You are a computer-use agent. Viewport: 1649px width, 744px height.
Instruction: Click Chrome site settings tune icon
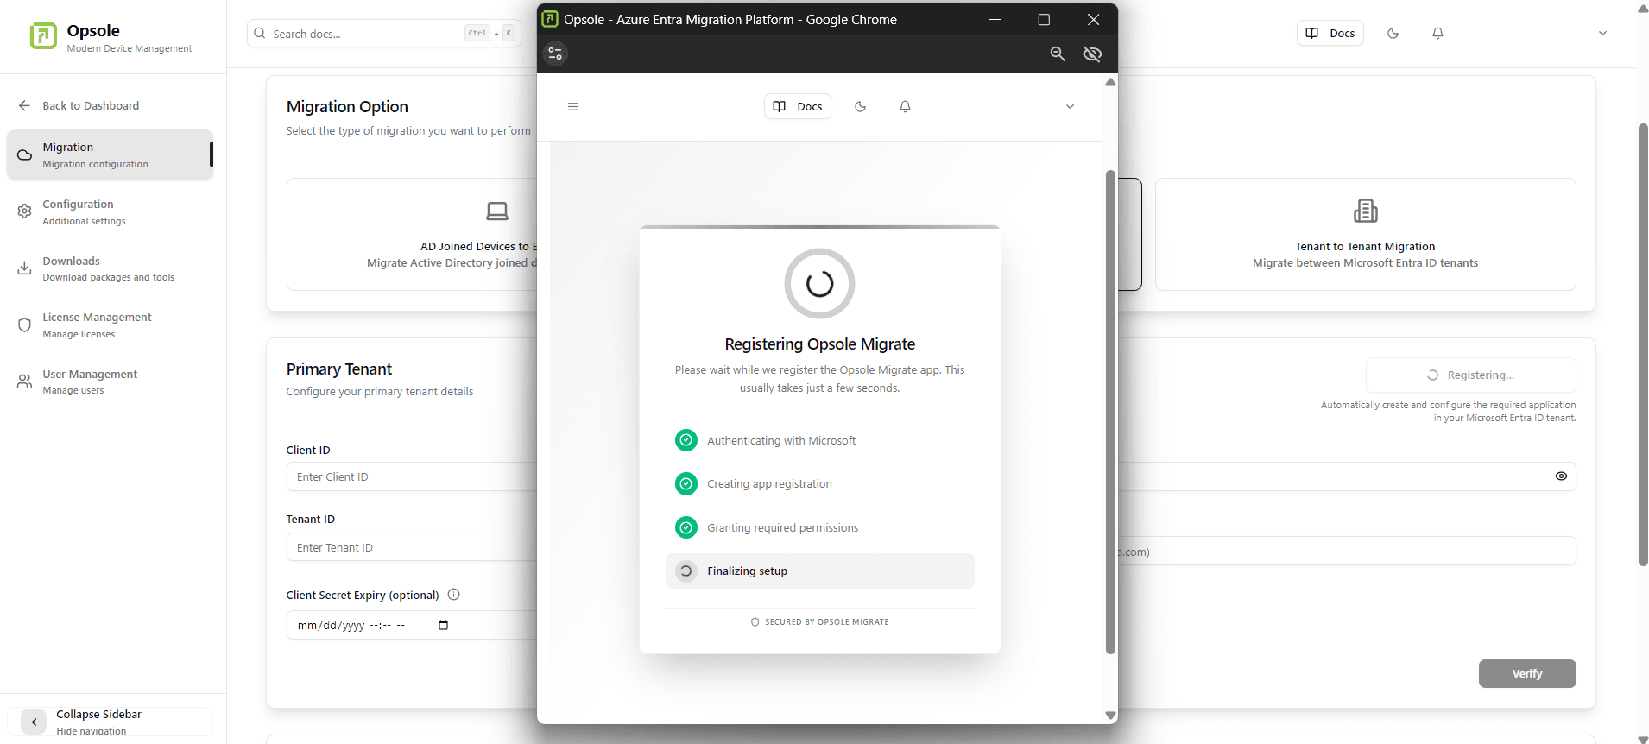(555, 54)
